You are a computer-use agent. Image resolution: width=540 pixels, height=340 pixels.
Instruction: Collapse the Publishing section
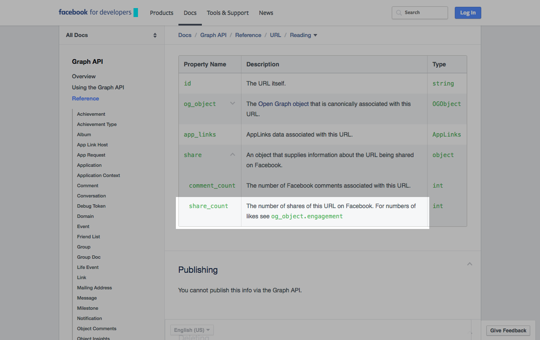pos(469,264)
